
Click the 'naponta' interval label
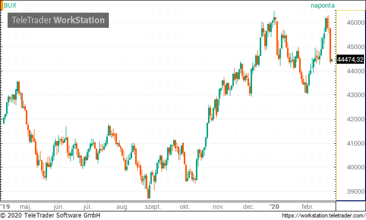(322, 6)
